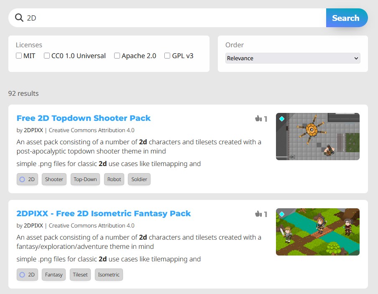This screenshot has width=378, height=294.
Task: Open the 2DPIXX Free 2D Isometric Fantasy Pack title
Action: coord(104,213)
